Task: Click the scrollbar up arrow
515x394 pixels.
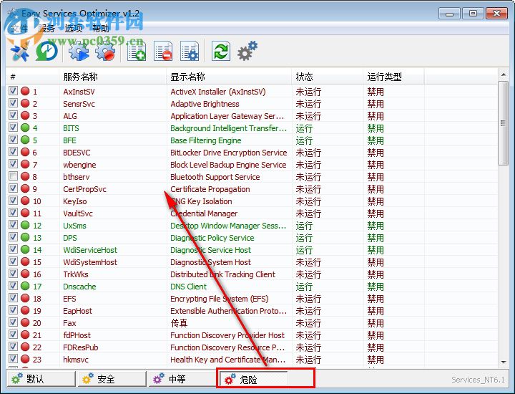Action: pos(503,75)
